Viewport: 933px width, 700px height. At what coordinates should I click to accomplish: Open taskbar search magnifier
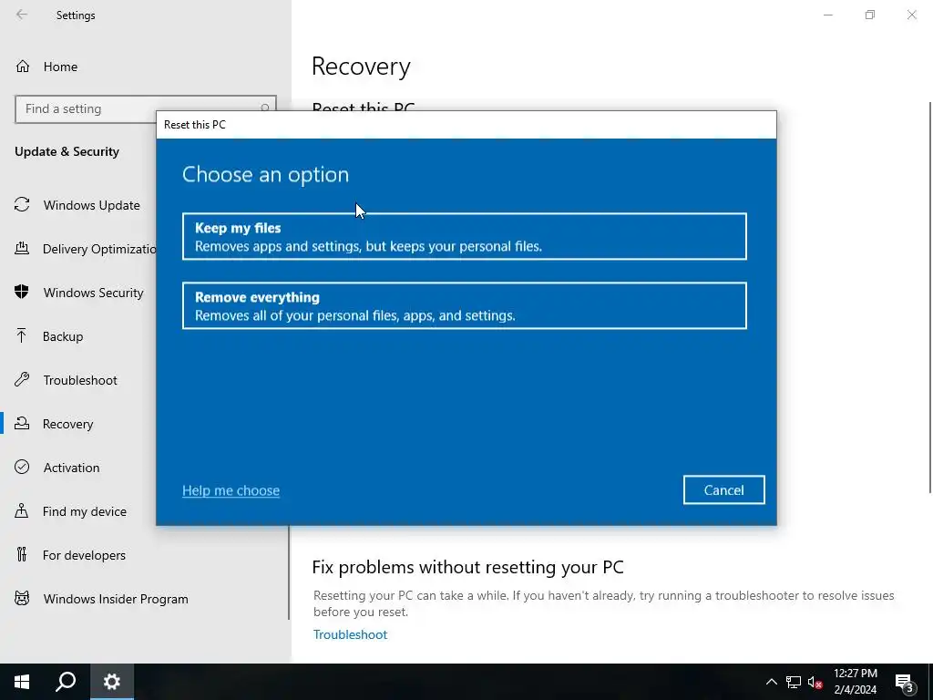66,682
